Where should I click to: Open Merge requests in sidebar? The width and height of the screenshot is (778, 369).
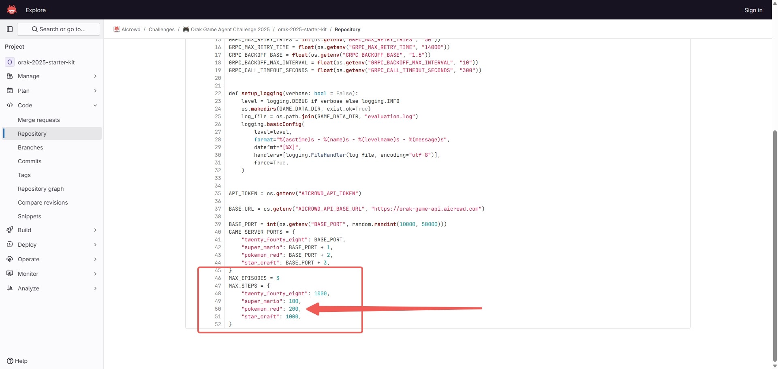click(x=39, y=120)
